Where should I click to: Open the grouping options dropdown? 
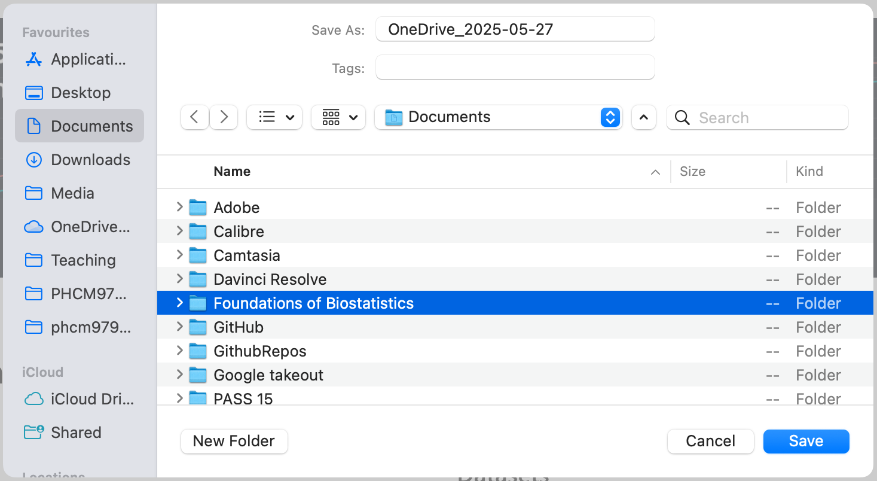339,117
